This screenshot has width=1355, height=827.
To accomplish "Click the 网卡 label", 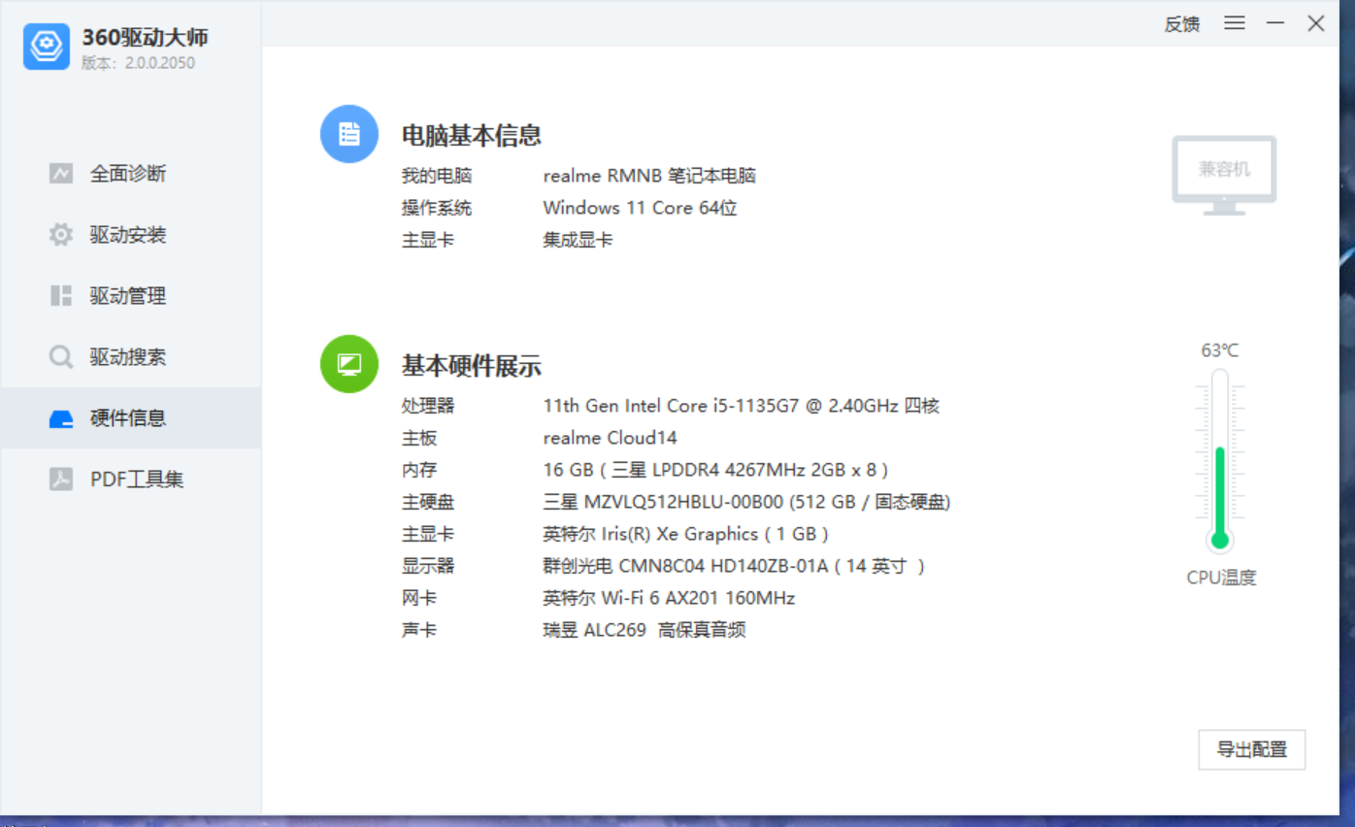I will point(419,598).
